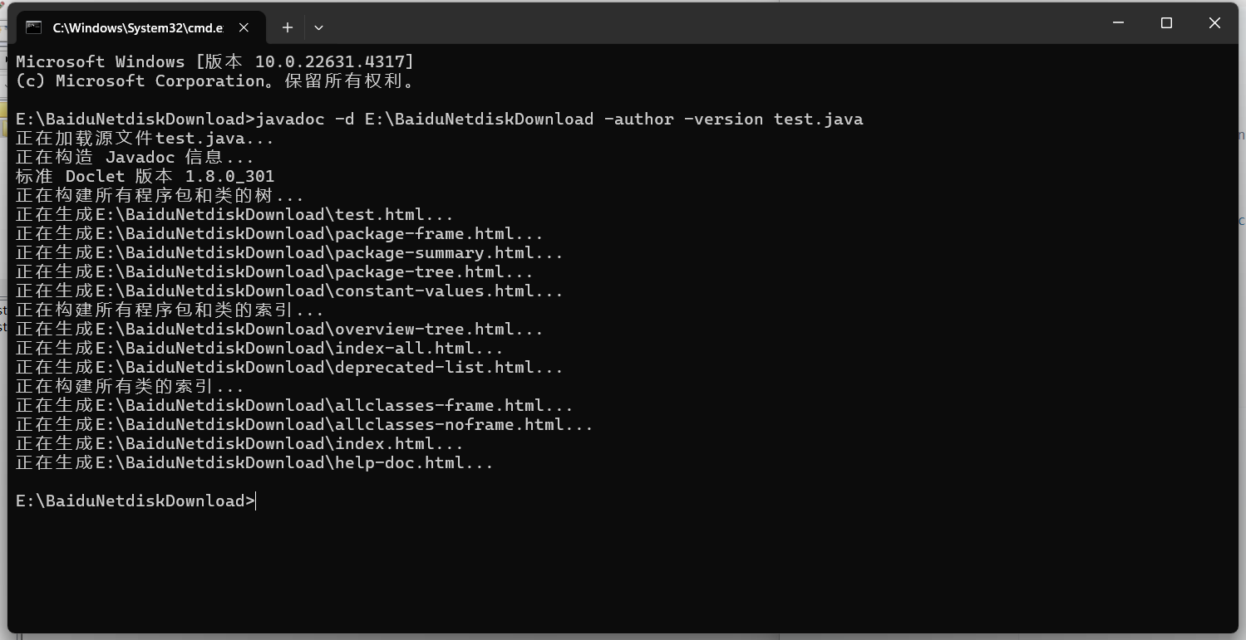Minimize the terminal window
The width and height of the screenshot is (1246, 640).
click(1118, 23)
